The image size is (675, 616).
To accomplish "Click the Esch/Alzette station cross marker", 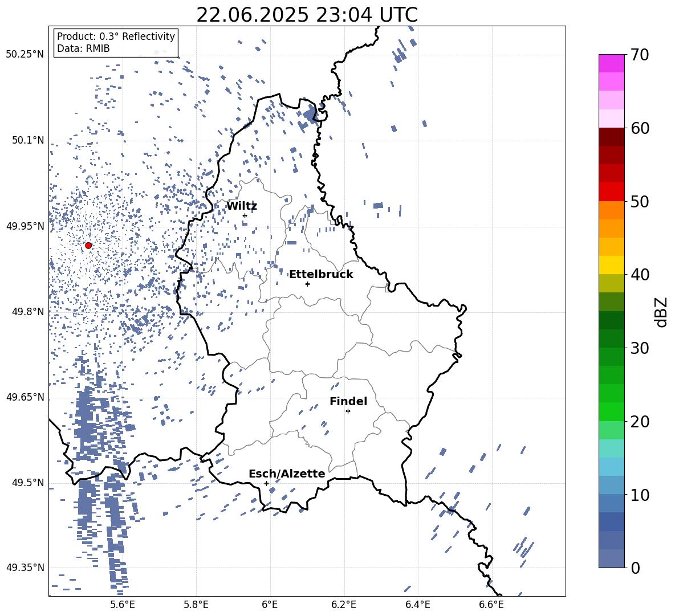I will (x=266, y=483).
